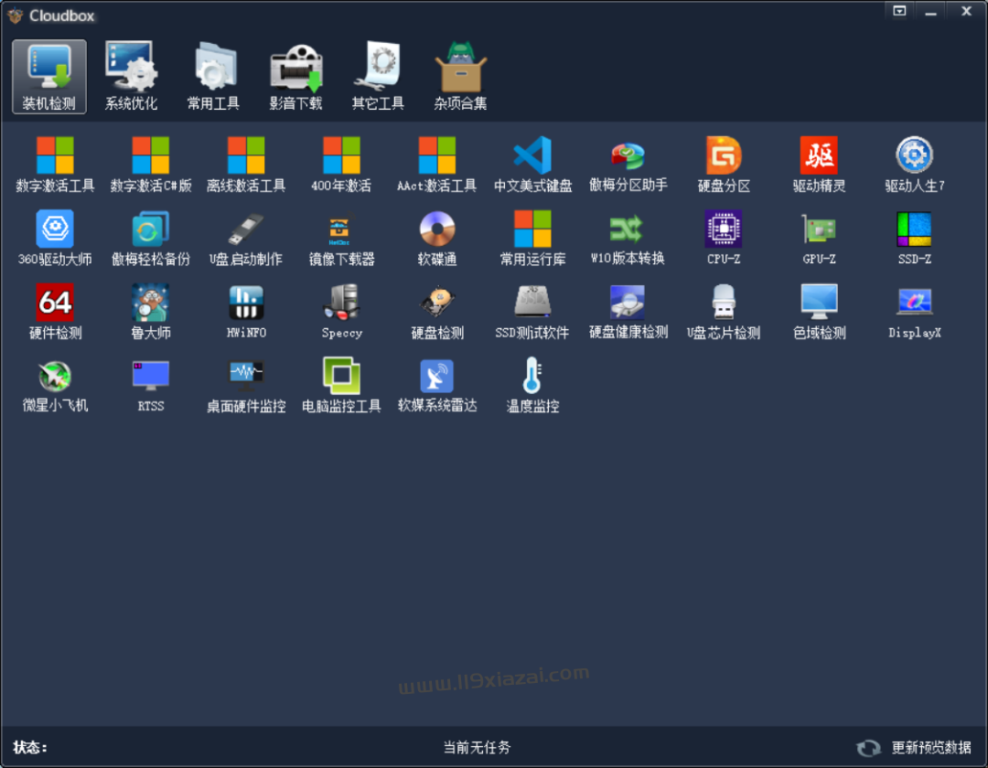The image size is (988, 768).
Task: Close the Cloudbox window
Action: (966, 11)
